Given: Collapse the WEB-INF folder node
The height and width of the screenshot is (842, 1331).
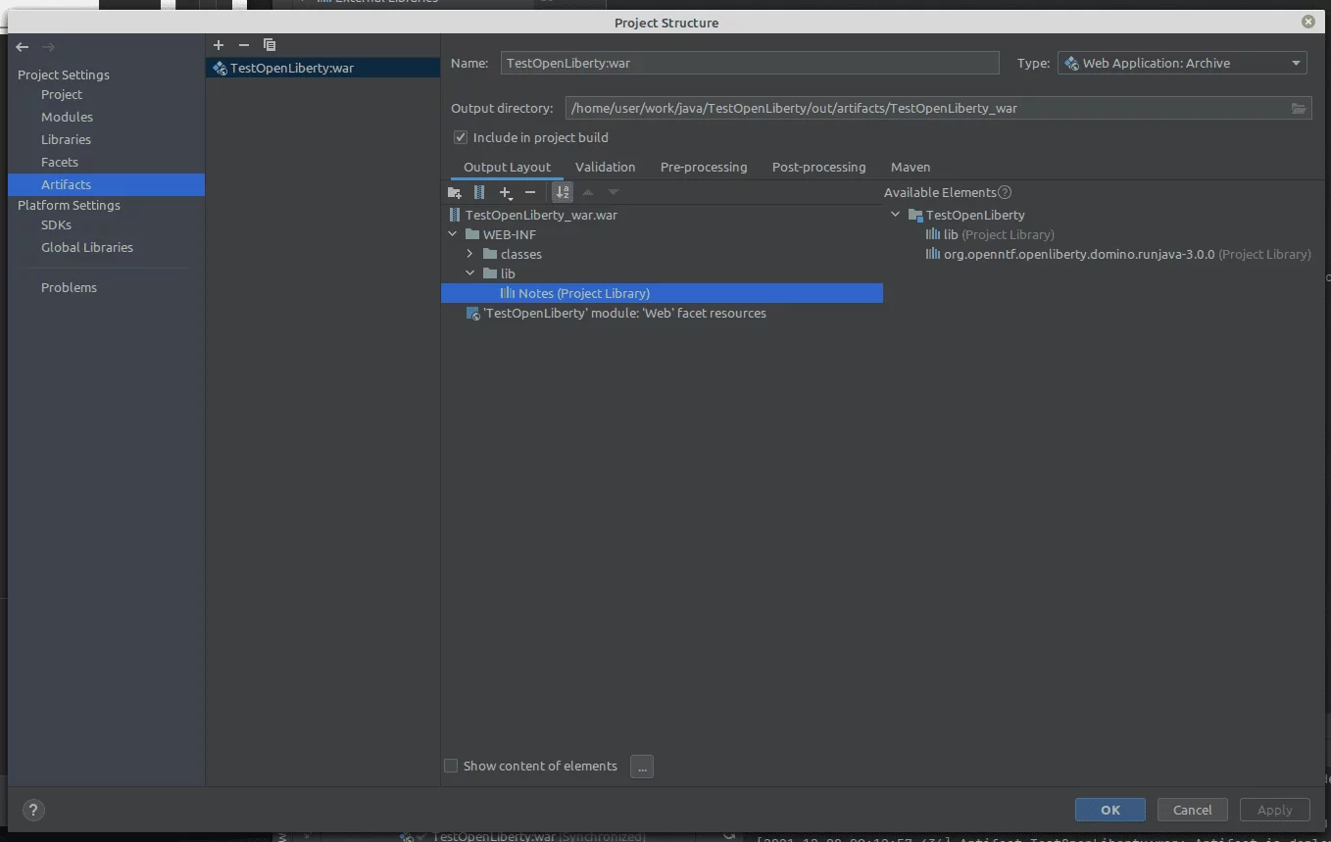Looking at the screenshot, I should 452,235.
